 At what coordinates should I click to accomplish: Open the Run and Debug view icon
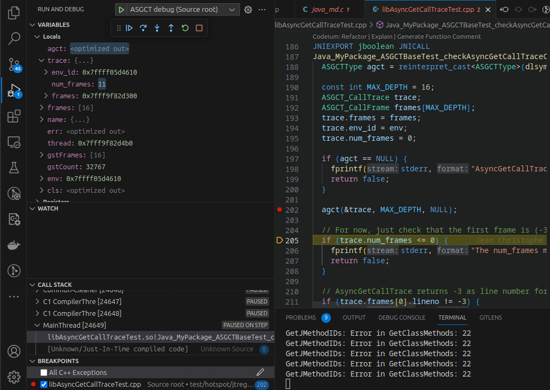coord(14,91)
